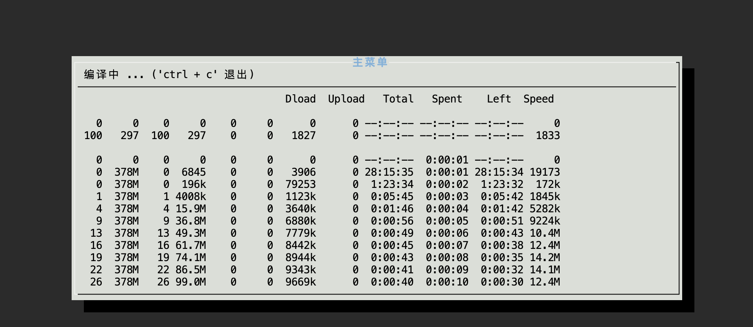Click the 1845k speed value
Screen dimensions: 753x327
coord(545,196)
